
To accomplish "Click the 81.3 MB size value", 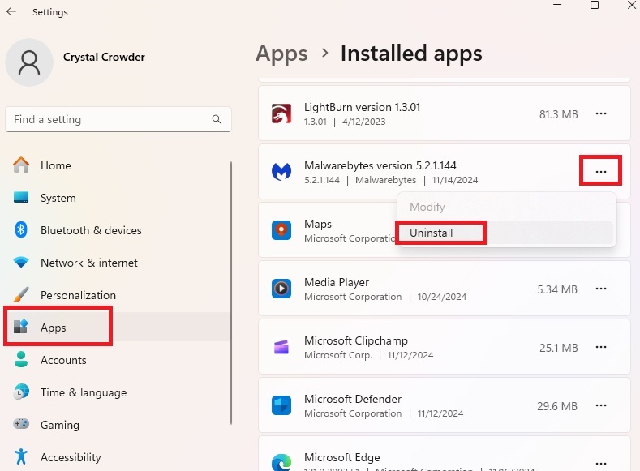I will pyautogui.click(x=558, y=114).
